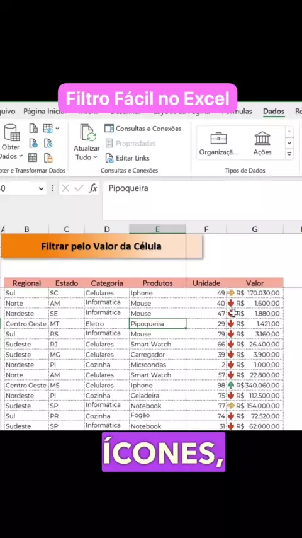Expand the Atualizar Tudo dropdown arrow
The height and width of the screenshot is (538, 302).
click(x=95, y=157)
